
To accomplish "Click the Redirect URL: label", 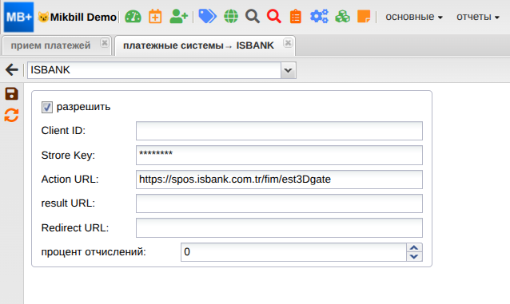I will coord(75,228).
